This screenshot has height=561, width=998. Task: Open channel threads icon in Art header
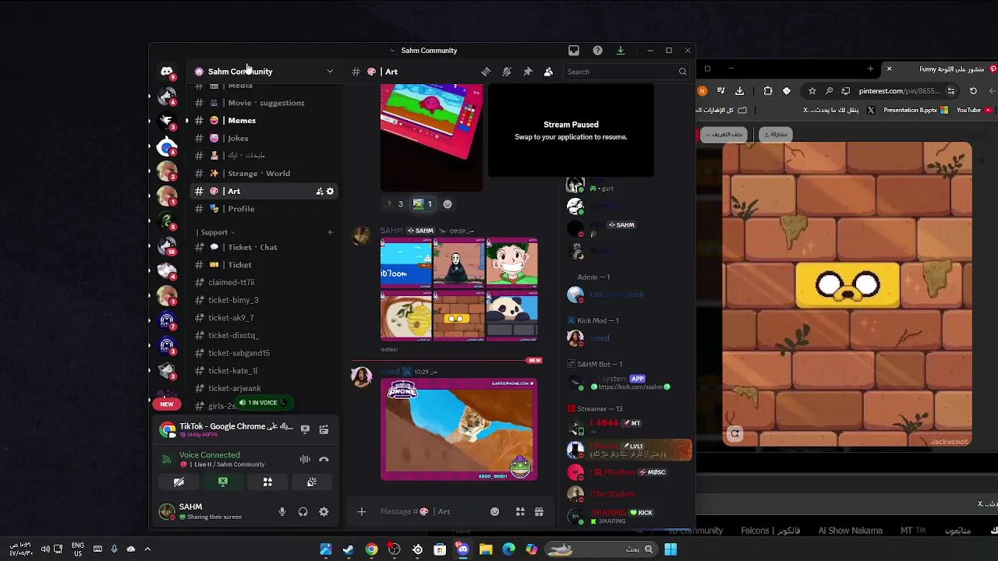(486, 72)
